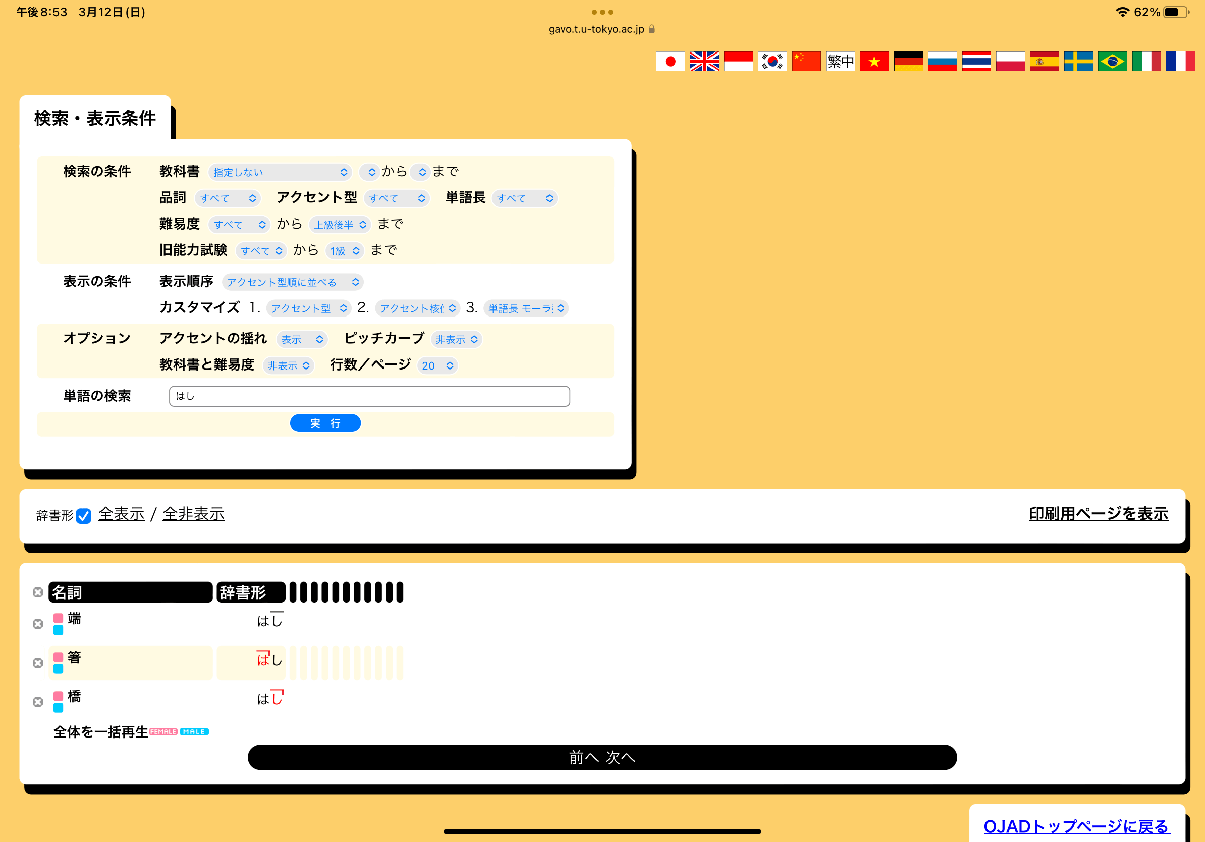1205x842 pixels.
Task: Select the Korean flag language option
Action: coord(772,62)
